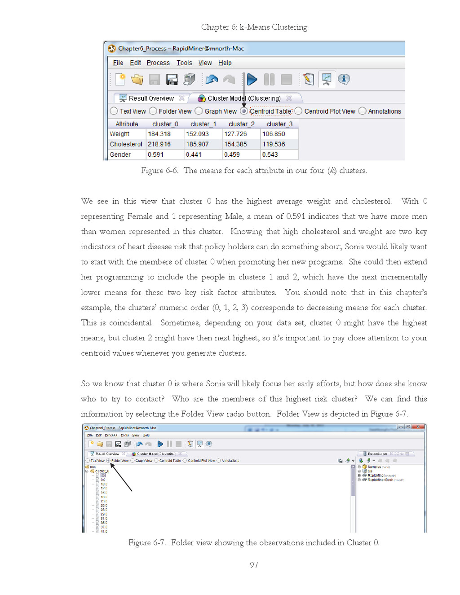Image resolution: width=460 pixels, height=595 pixels.
Task: Click the Welcome info icon in Figure 6-7 toolbar
Action: point(209,444)
